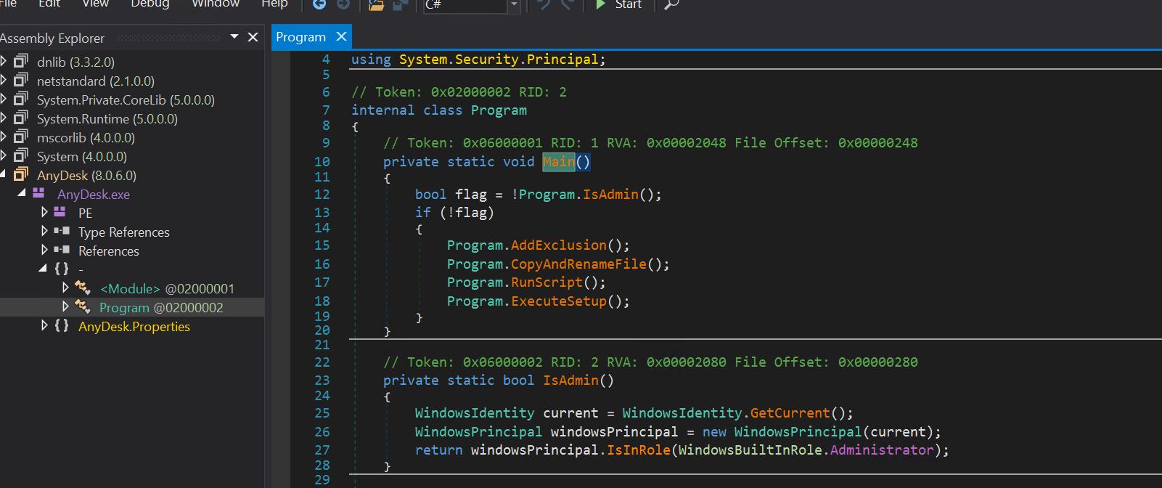Click the Navigate Forward arrow icon
1162x488 pixels.
[343, 4]
